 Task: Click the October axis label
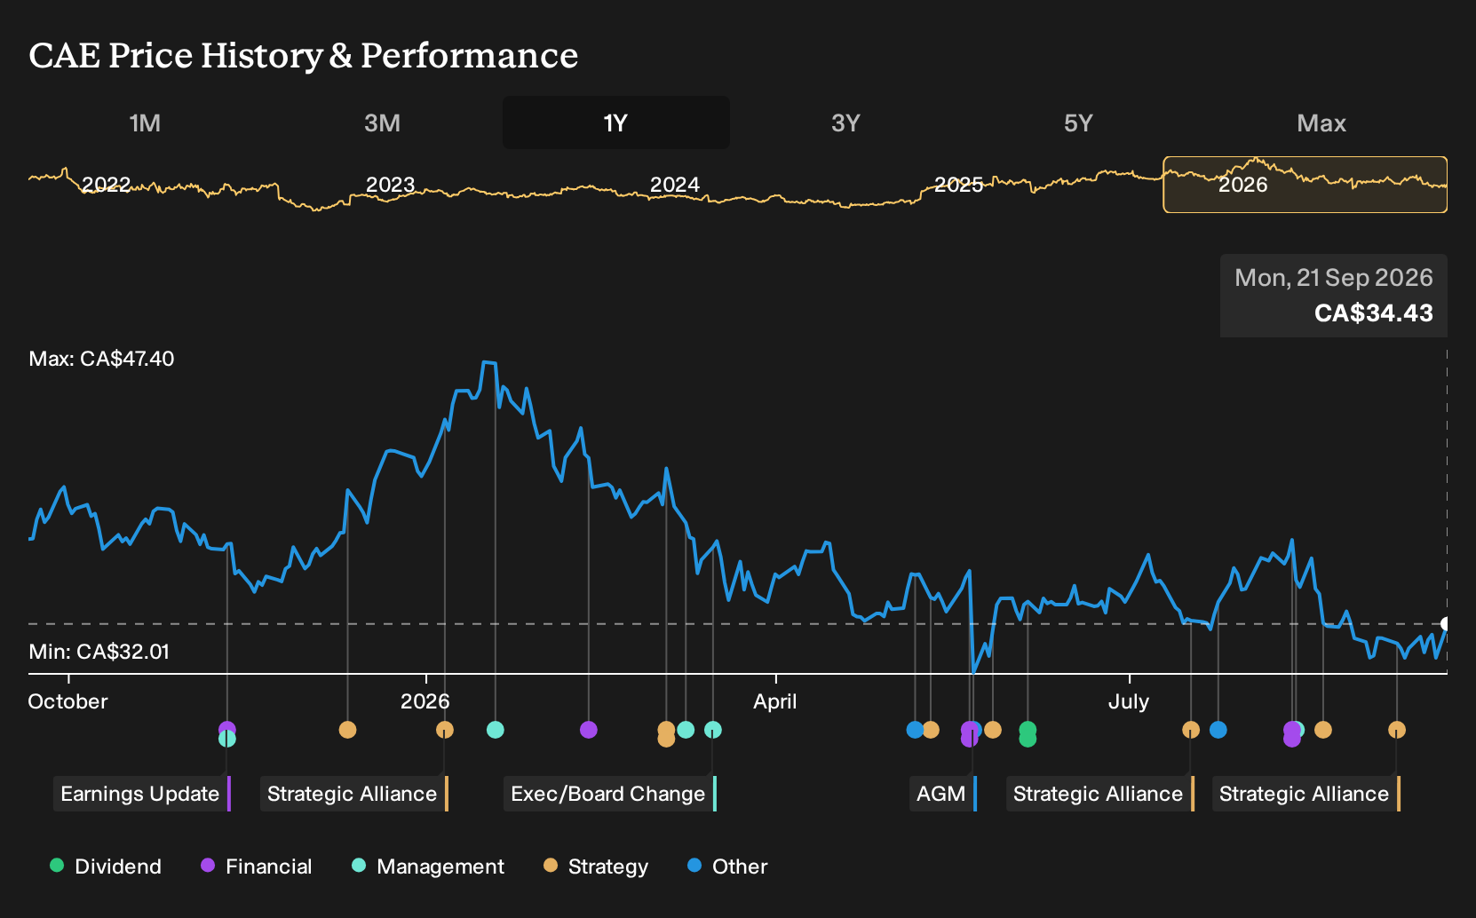(67, 701)
